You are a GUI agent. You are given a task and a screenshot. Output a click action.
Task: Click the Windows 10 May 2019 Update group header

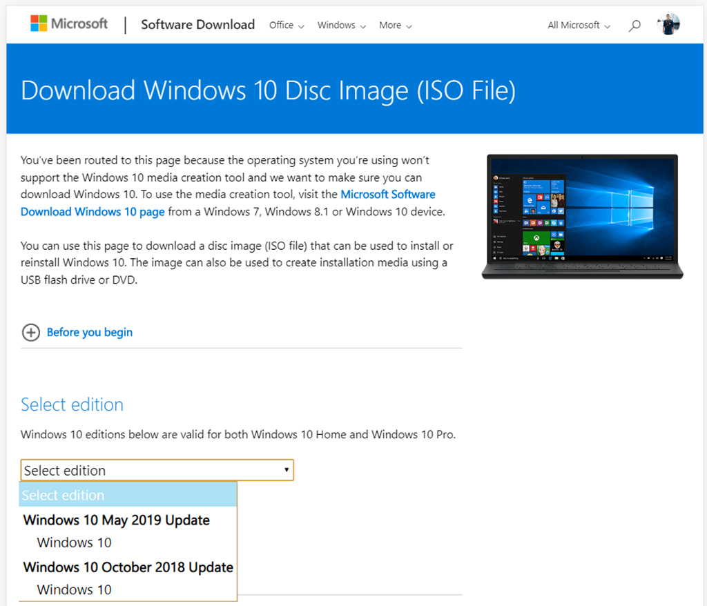[116, 520]
